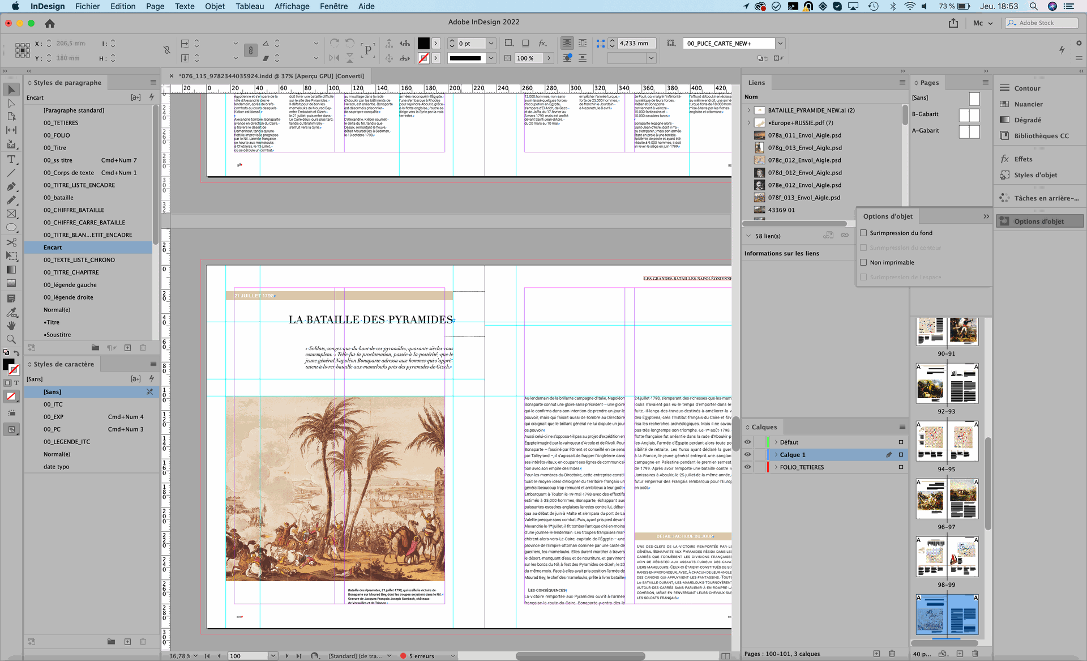Open the Styles d'objet panel
Image resolution: width=1087 pixels, height=661 pixels.
pos(1035,175)
